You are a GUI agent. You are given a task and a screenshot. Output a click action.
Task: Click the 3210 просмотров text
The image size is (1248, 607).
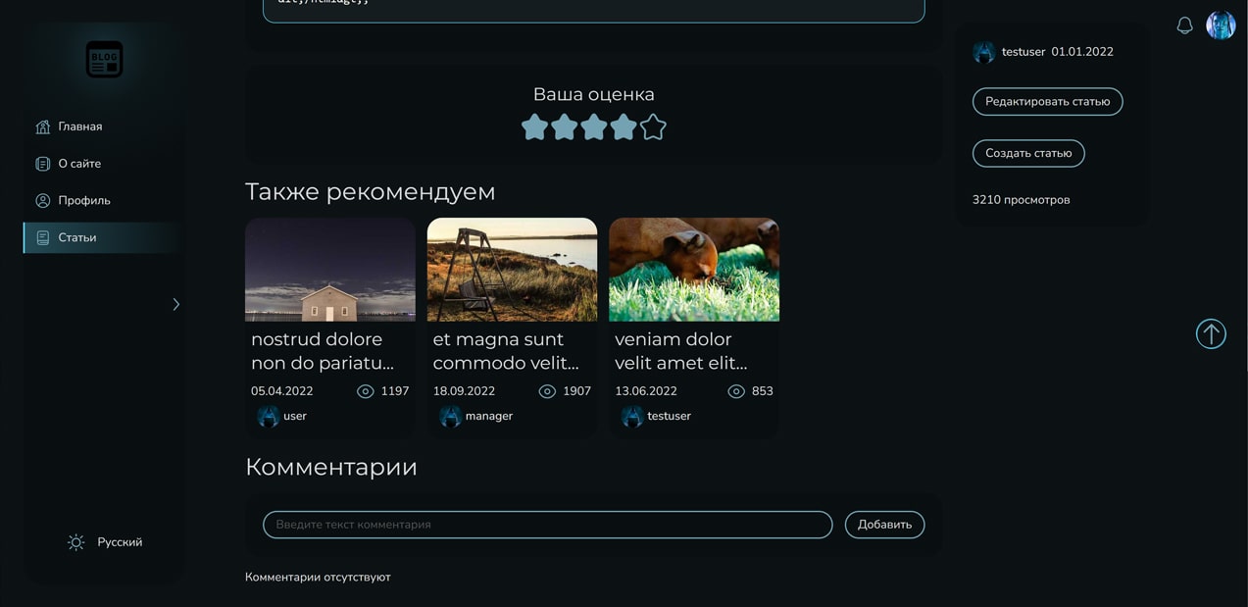pyautogui.click(x=1021, y=200)
